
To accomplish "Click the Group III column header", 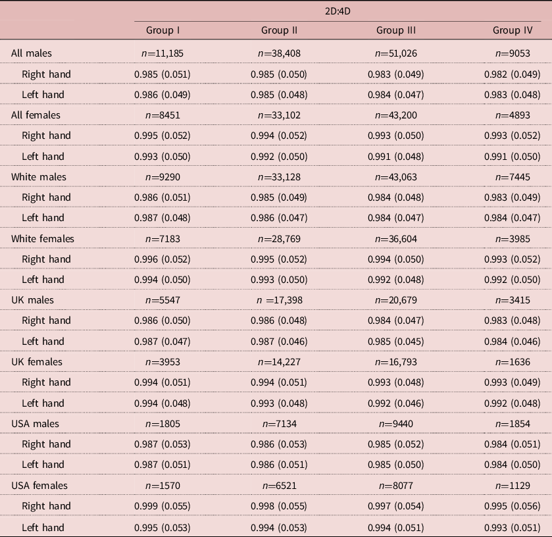I will (396, 31).
